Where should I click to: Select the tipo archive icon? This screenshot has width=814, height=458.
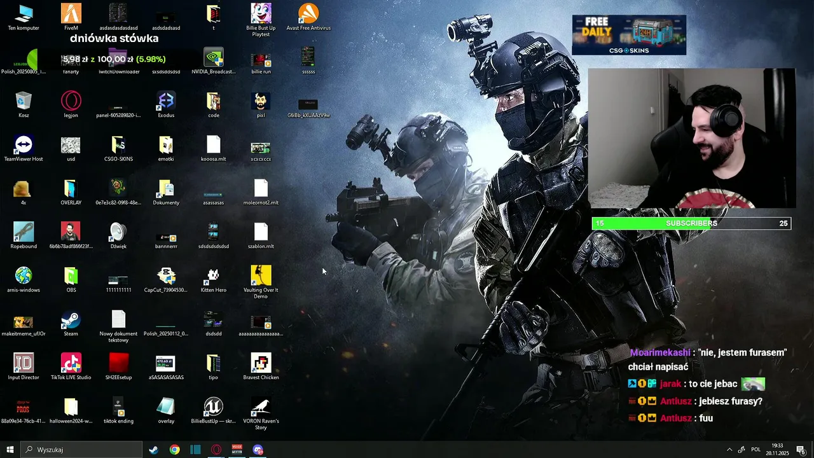tap(214, 366)
